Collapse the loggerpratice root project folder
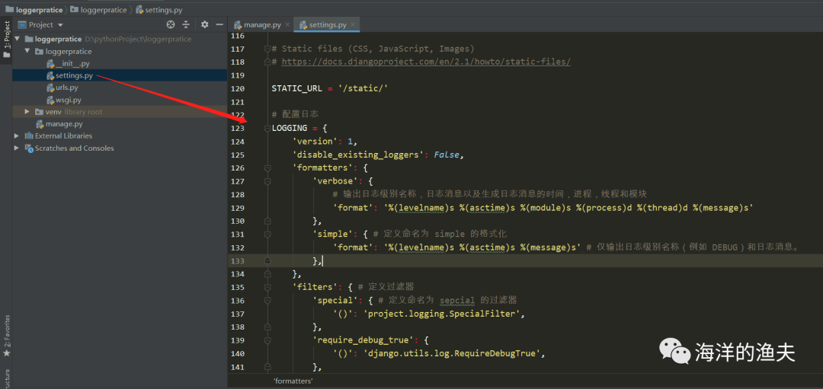 click(18, 39)
